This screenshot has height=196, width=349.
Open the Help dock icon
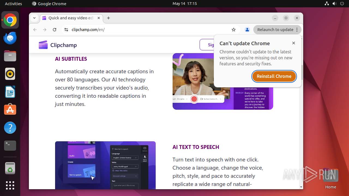pyautogui.click(x=10, y=128)
